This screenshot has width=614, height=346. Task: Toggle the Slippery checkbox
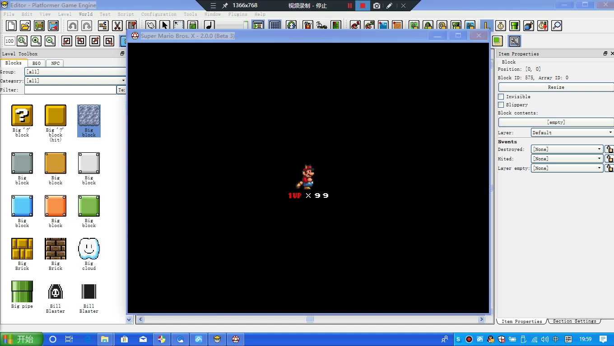coord(501,105)
